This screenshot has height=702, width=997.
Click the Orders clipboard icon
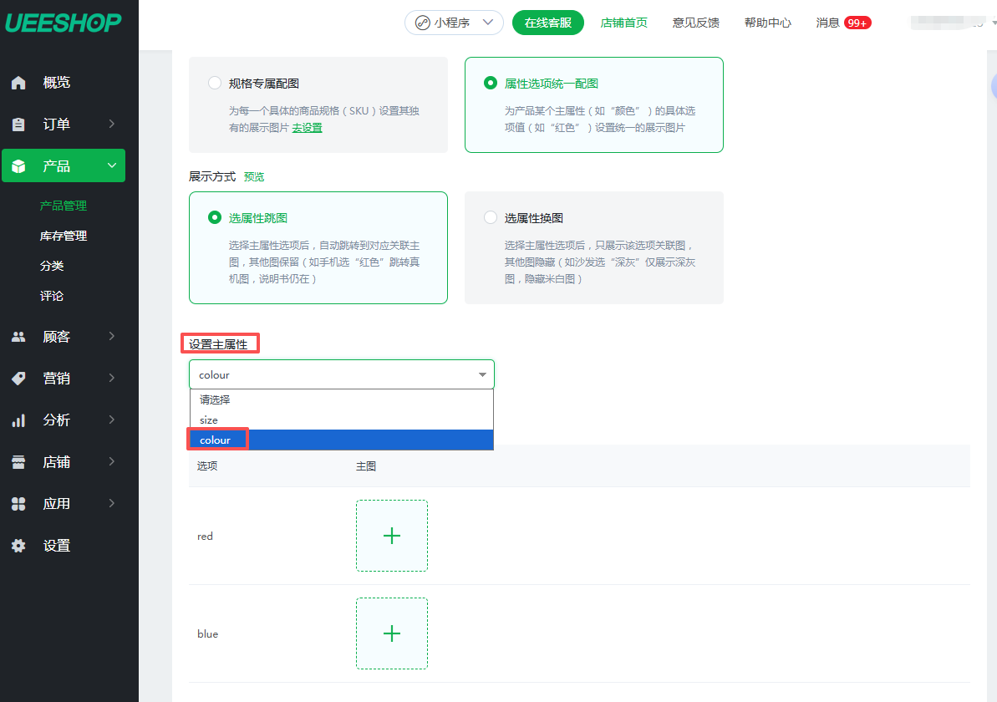(x=18, y=125)
